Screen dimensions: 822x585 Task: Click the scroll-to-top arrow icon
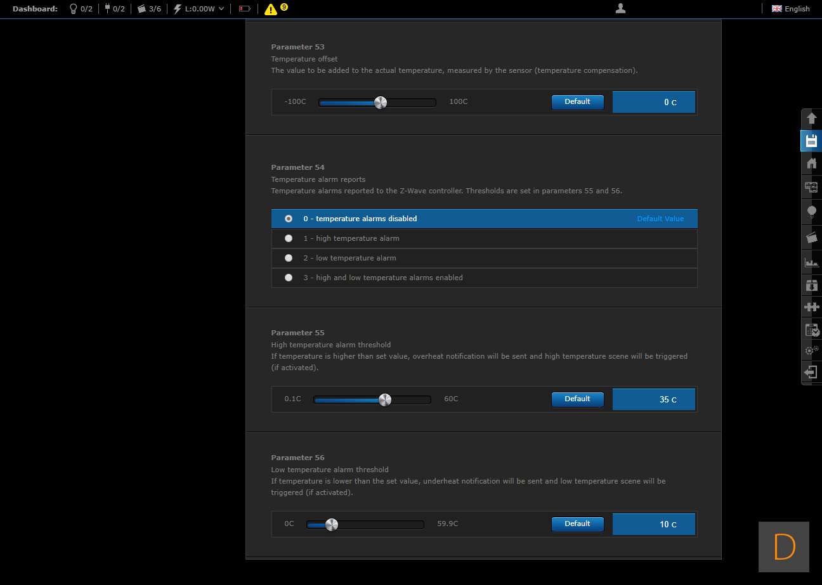[x=811, y=119]
